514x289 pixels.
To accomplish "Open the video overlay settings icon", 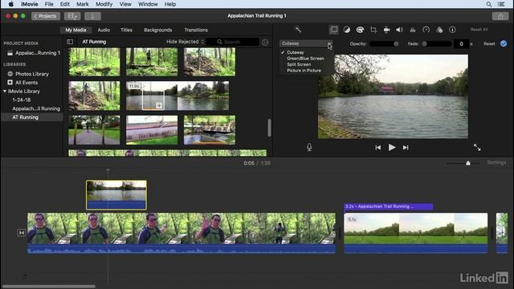I will point(334,30).
